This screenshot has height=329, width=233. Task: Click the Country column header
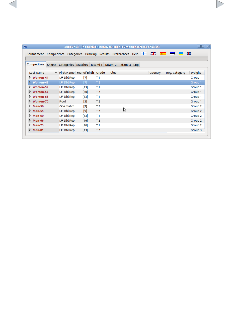[x=157, y=73]
